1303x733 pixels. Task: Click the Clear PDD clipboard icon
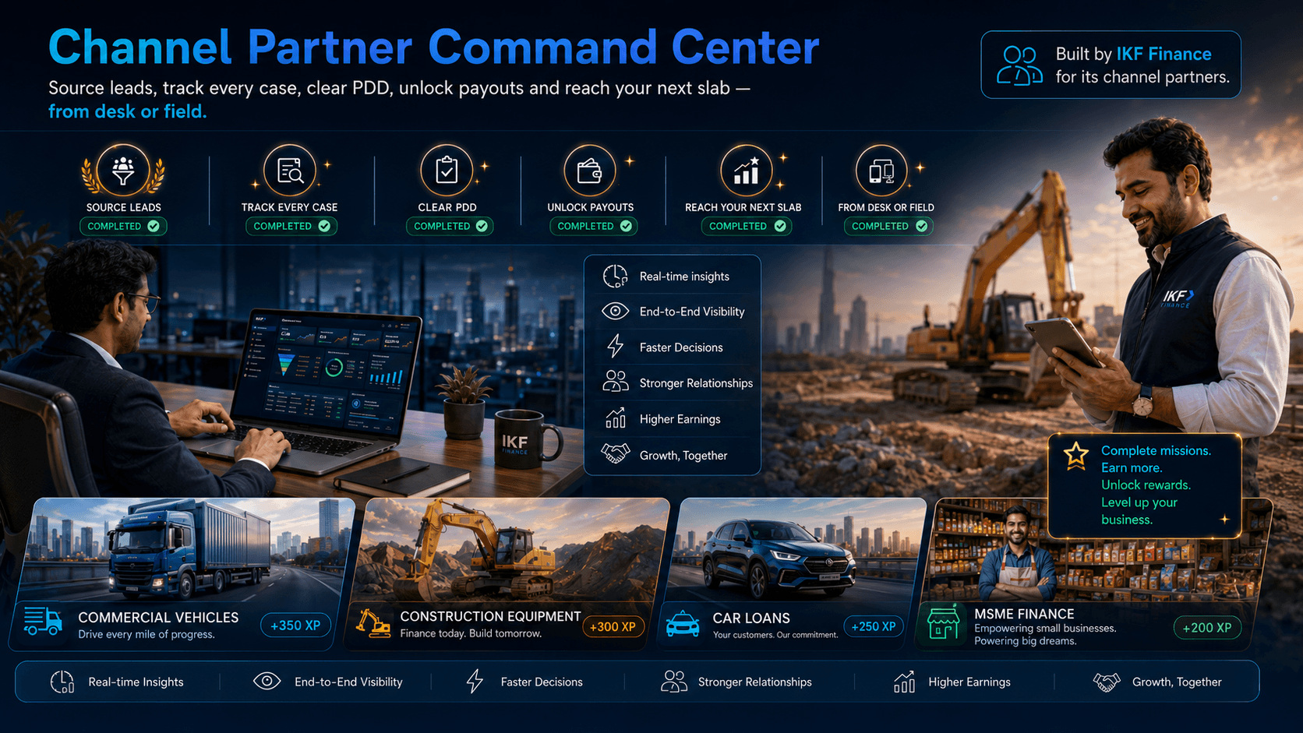(447, 170)
